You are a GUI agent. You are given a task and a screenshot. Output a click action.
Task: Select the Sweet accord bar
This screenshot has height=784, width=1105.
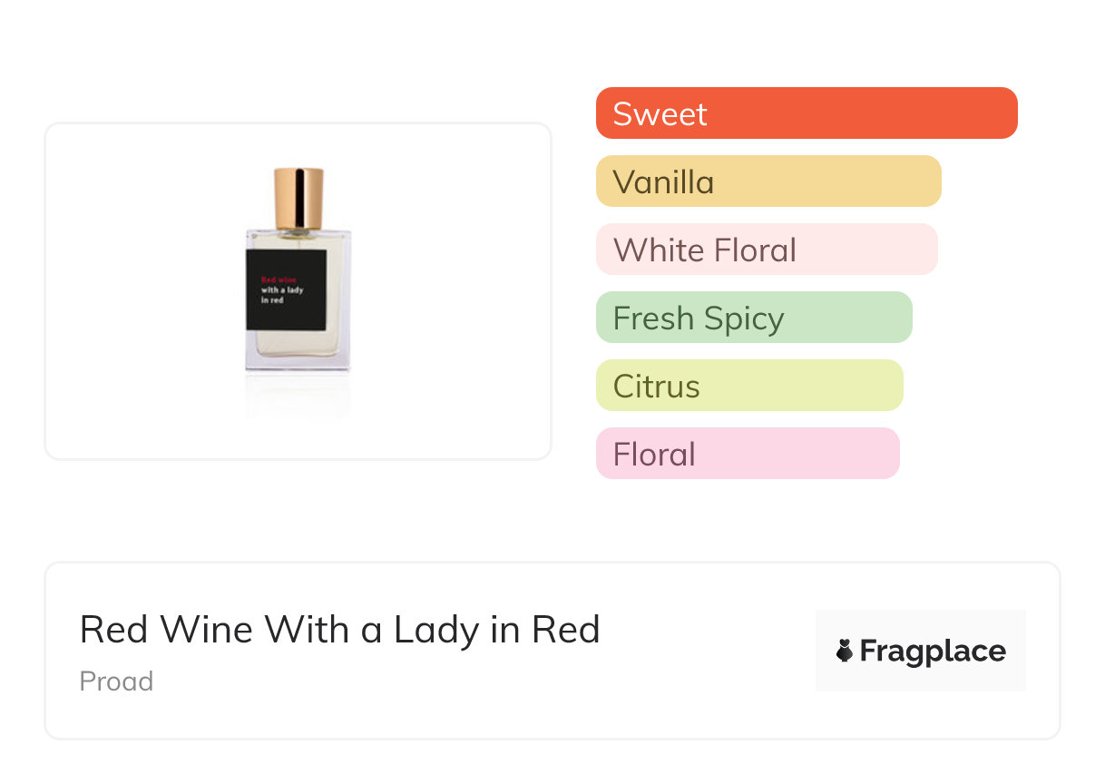(806, 113)
